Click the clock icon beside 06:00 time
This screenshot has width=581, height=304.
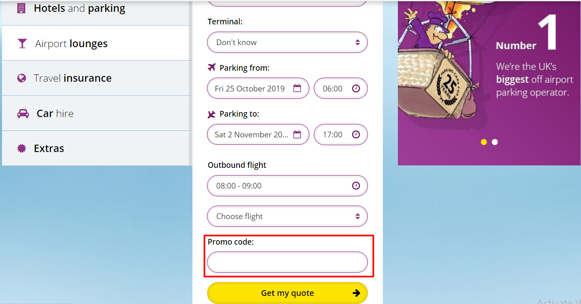coord(356,88)
